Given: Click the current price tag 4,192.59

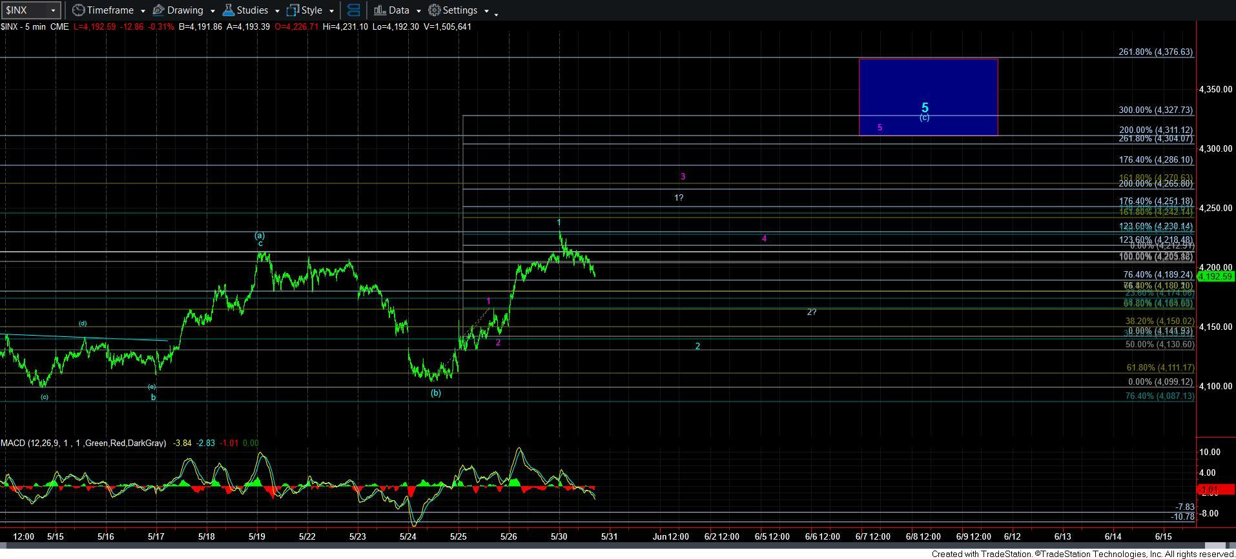Looking at the screenshot, I should (1216, 276).
